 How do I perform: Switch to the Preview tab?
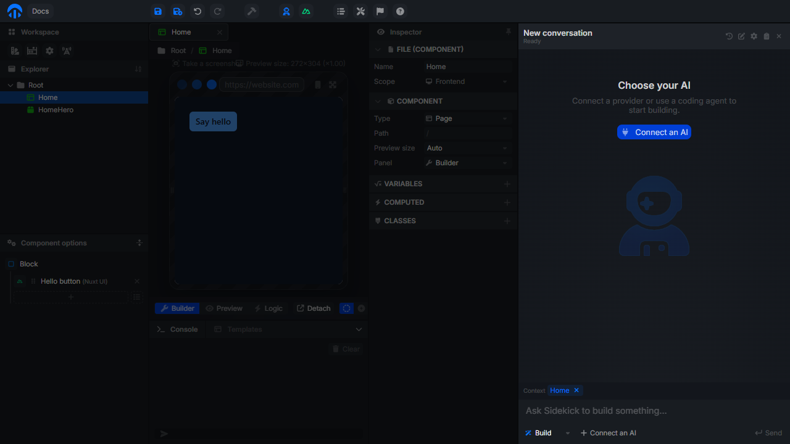click(x=224, y=308)
